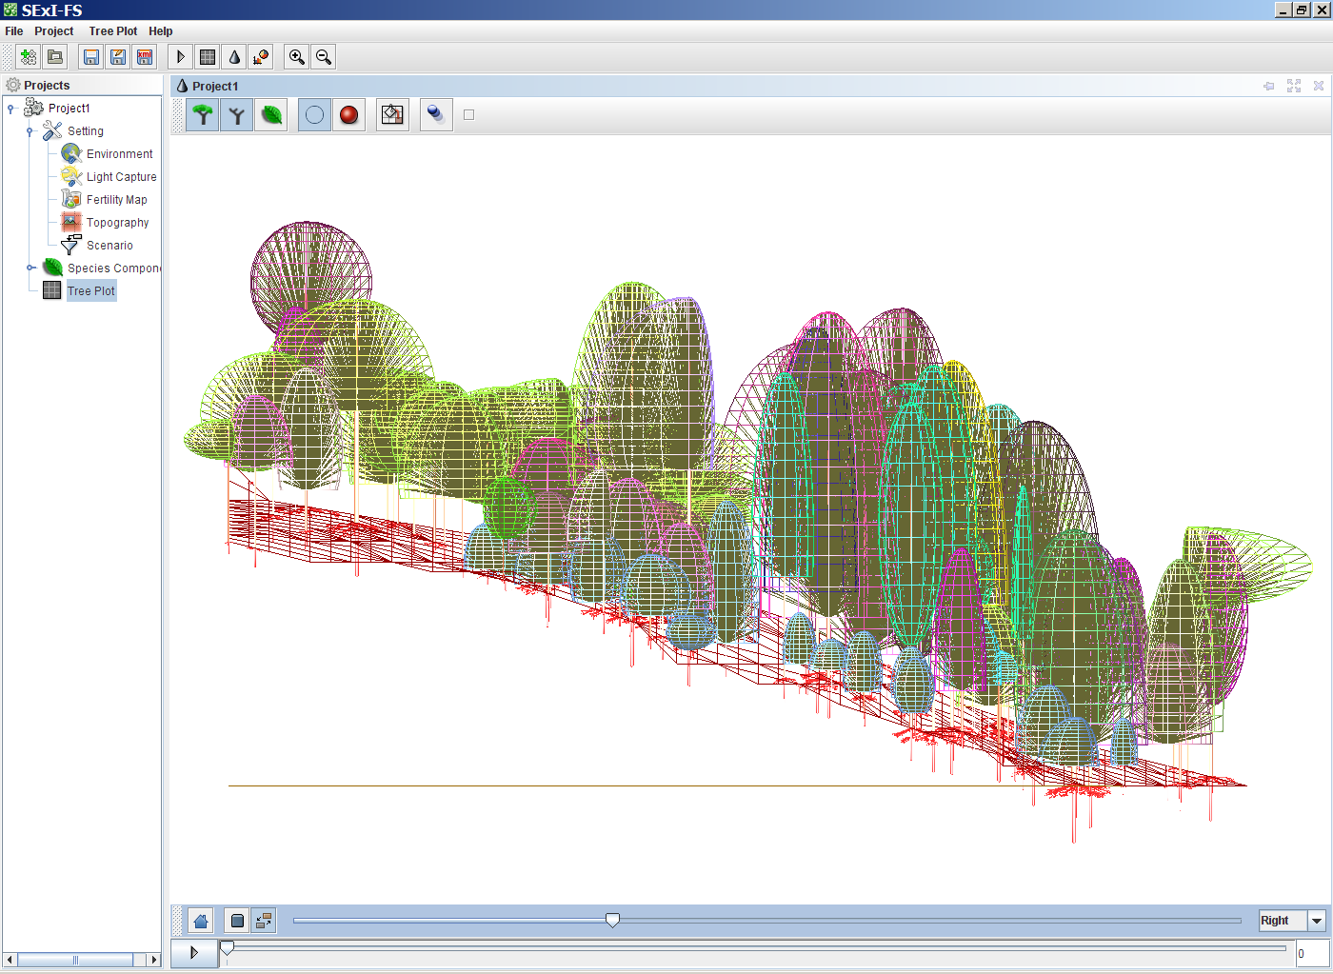This screenshot has width=1333, height=974.
Task: Select Topography in the project tree
Action: (x=117, y=223)
